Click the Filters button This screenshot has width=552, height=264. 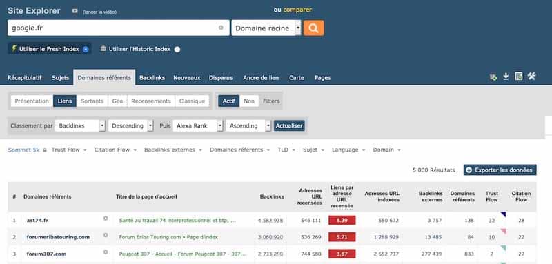tap(271, 101)
